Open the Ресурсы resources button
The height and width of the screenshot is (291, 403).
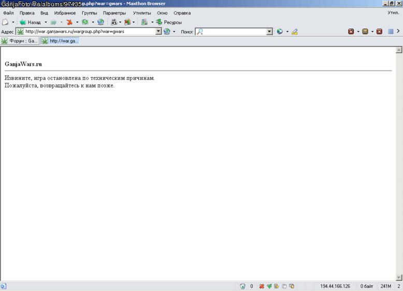pos(168,22)
